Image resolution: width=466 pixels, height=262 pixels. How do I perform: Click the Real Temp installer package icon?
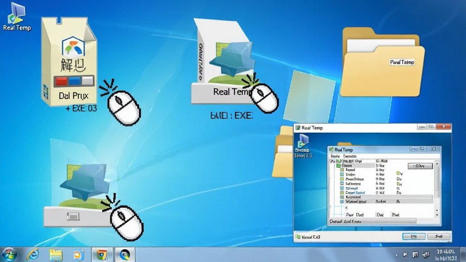tap(225, 61)
